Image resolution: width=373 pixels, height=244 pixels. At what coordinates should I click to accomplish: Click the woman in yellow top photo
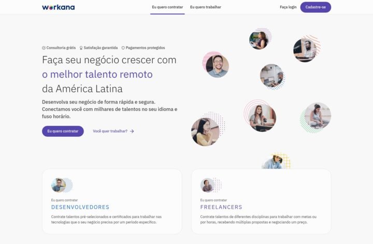click(x=205, y=132)
